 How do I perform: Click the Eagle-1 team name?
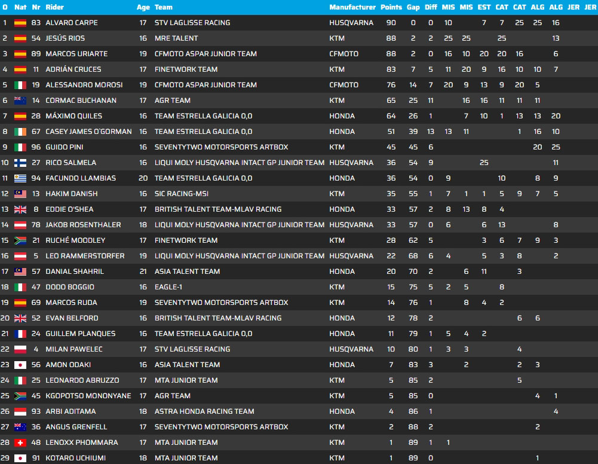tap(170, 287)
